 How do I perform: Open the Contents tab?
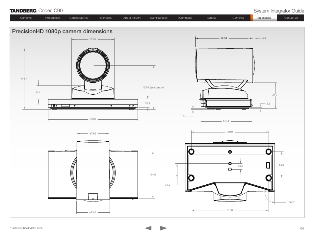(26, 18)
